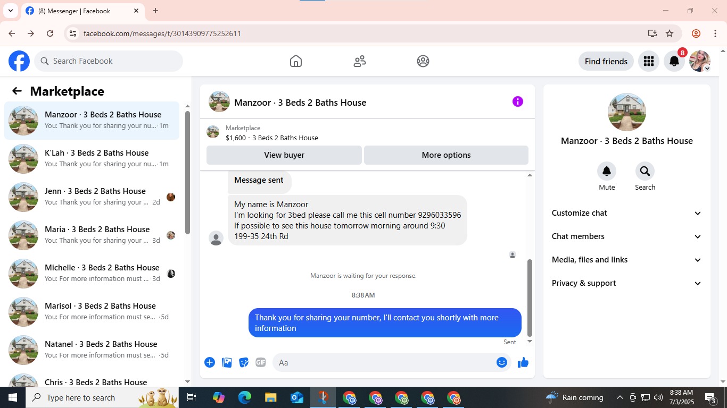Open more actions plus icon in composer
The width and height of the screenshot is (727, 408).
[x=210, y=362]
